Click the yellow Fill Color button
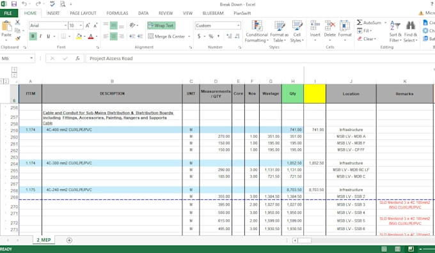The image size is (435, 253). click(x=79, y=36)
